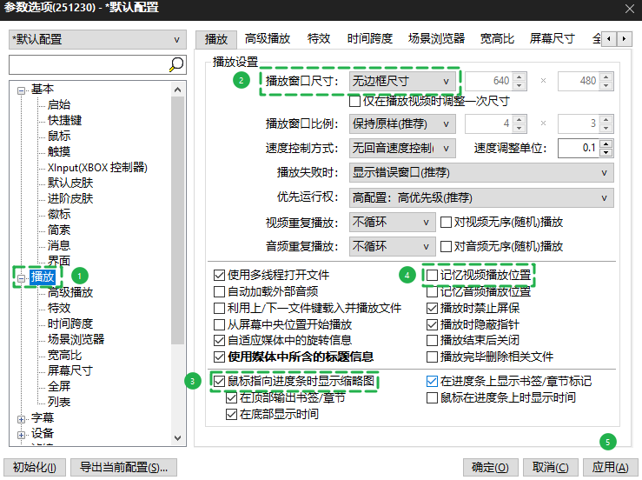642x480 pixels.
Task: Collapse the 基本 tree node
Action: click(21, 90)
